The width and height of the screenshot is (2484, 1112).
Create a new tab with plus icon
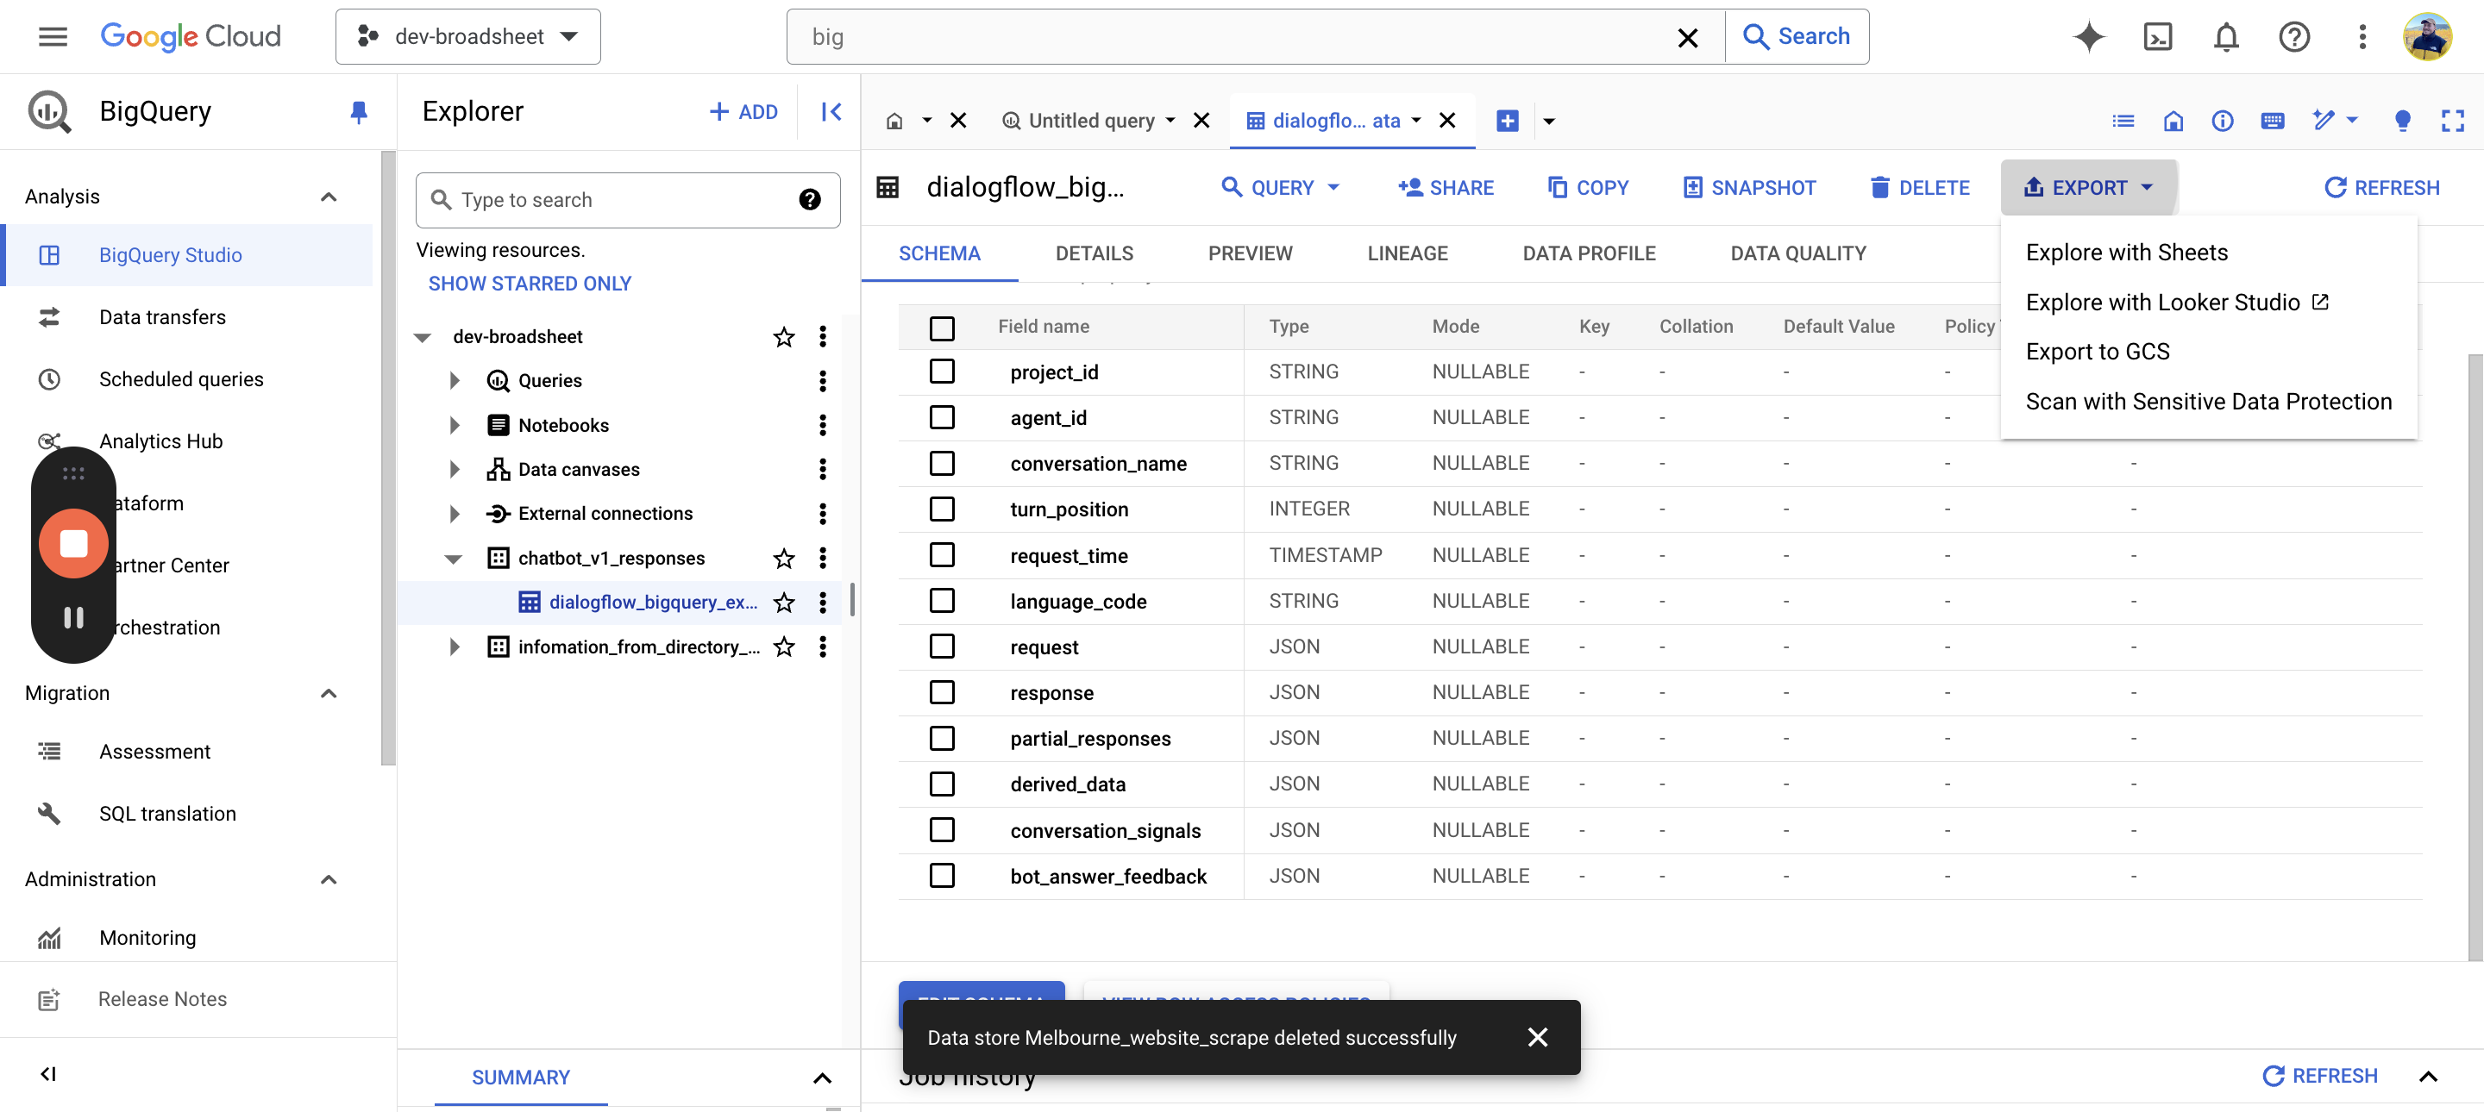click(1507, 121)
